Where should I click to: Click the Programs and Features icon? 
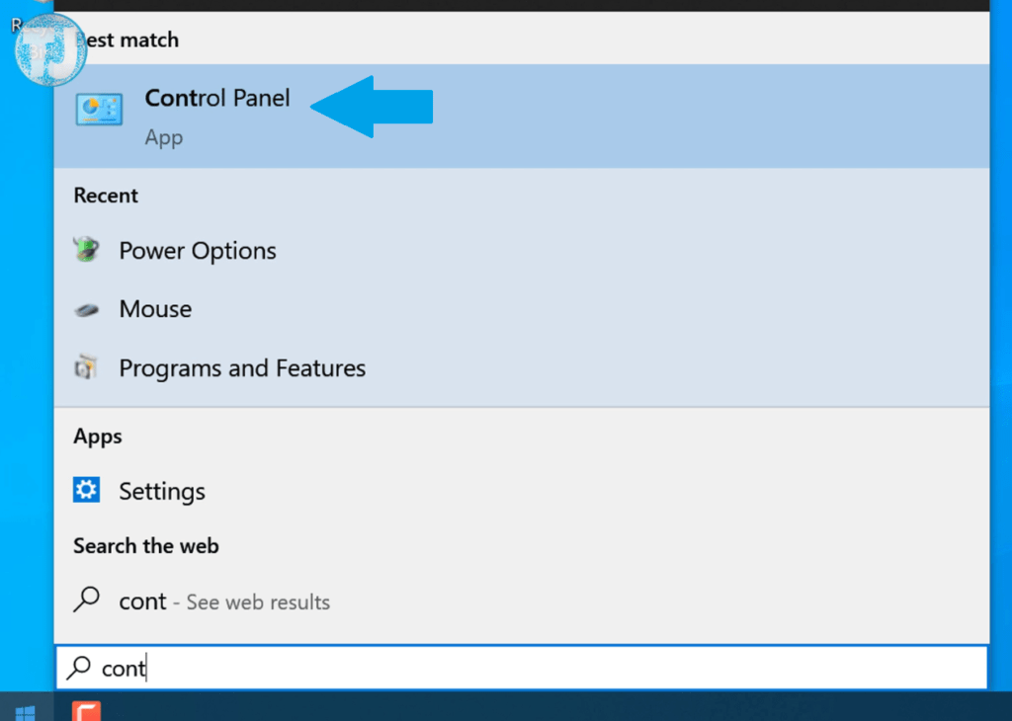click(x=86, y=367)
